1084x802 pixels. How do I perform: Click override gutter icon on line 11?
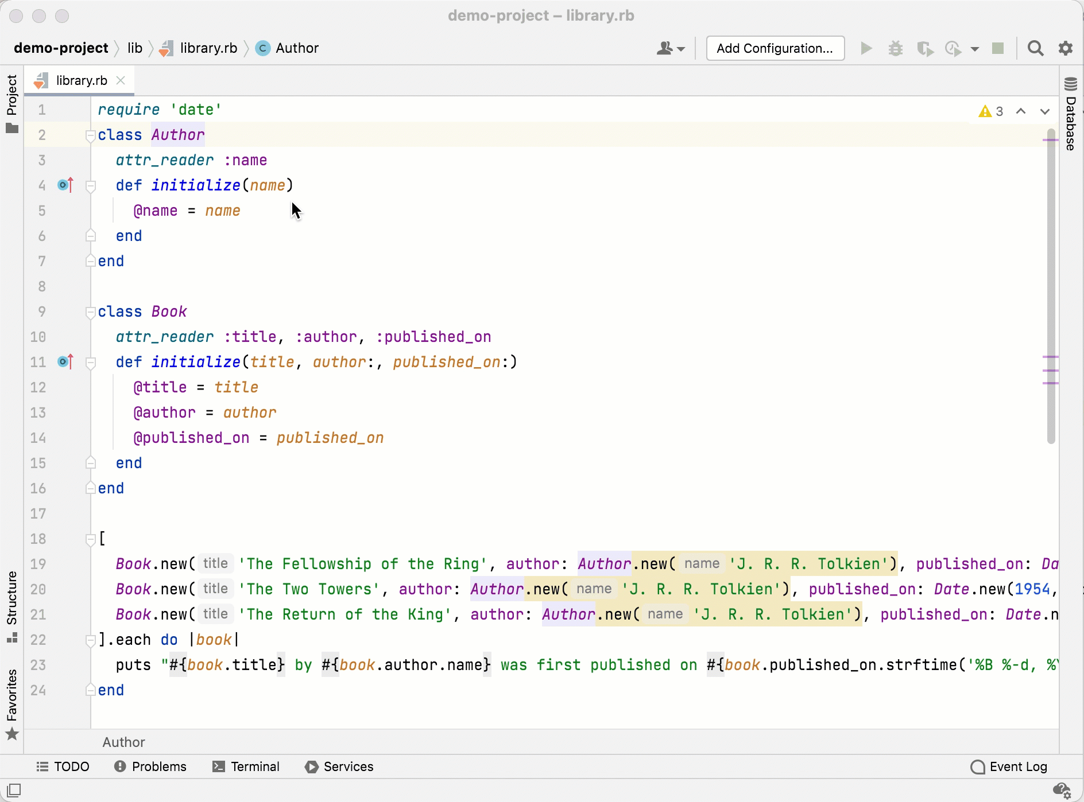(65, 362)
